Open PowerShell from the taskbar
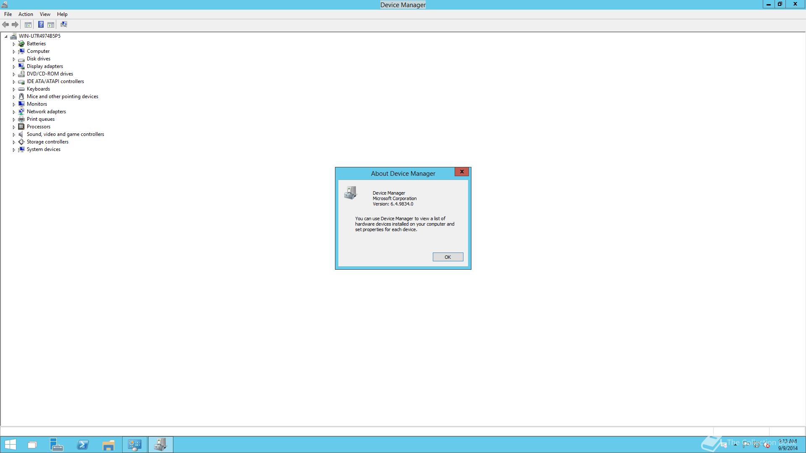This screenshot has width=806, height=453. point(83,445)
